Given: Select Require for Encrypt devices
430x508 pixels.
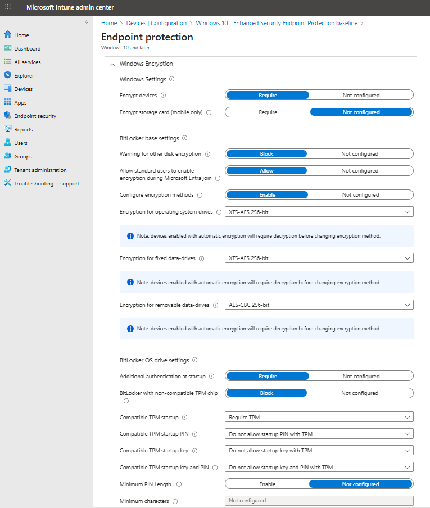Looking at the screenshot, I should click(268, 96).
